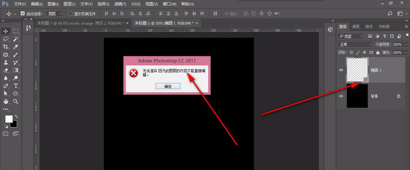Click the auto-align layers icon
Viewport: 410px width, 170px height.
click(215, 13)
